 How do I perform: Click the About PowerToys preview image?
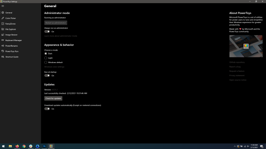coord(246,46)
